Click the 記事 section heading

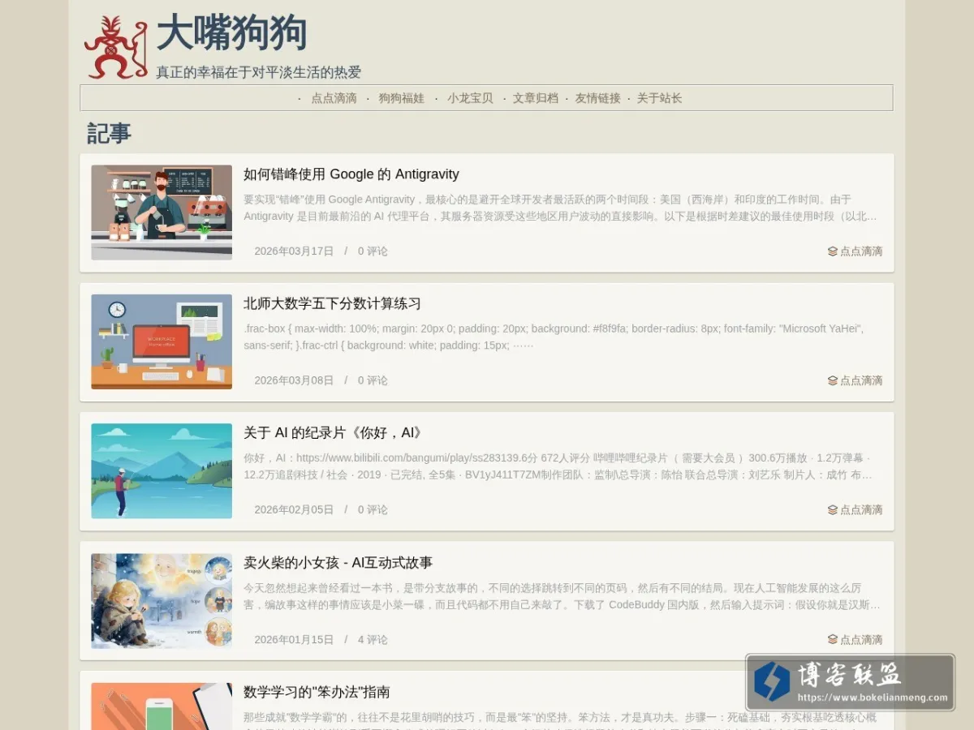pyautogui.click(x=109, y=133)
